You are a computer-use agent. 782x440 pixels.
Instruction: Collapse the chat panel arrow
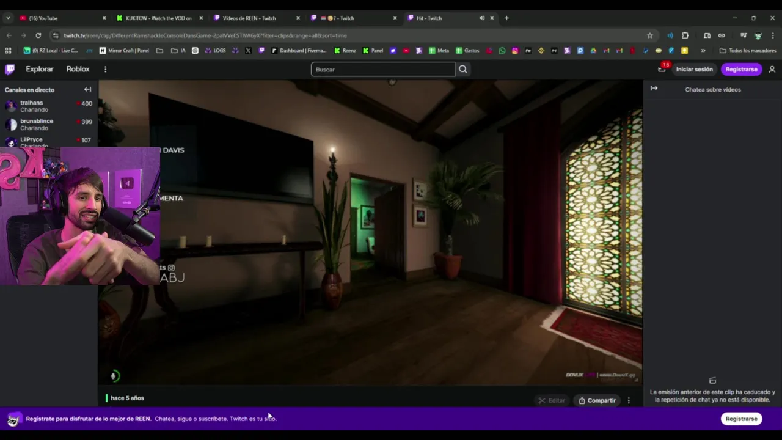[654, 89]
